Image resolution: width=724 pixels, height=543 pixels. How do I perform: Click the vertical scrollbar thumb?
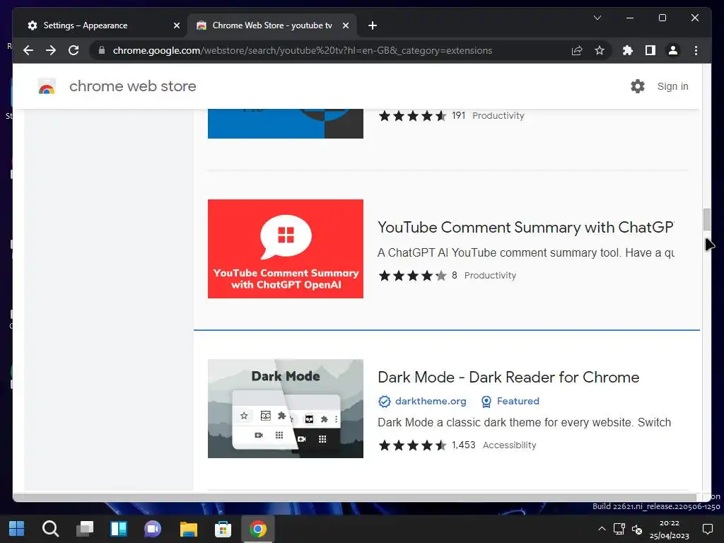(706, 219)
